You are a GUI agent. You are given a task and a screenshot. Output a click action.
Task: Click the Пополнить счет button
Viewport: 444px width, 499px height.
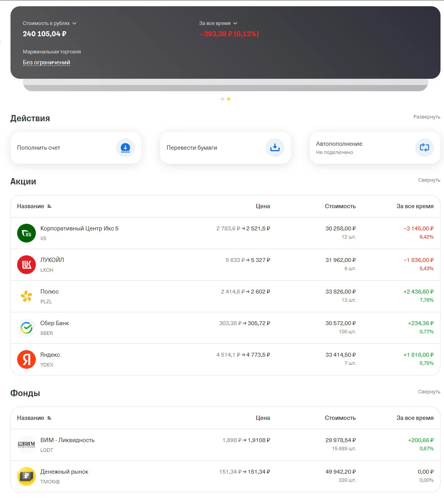click(x=76, y=148)
